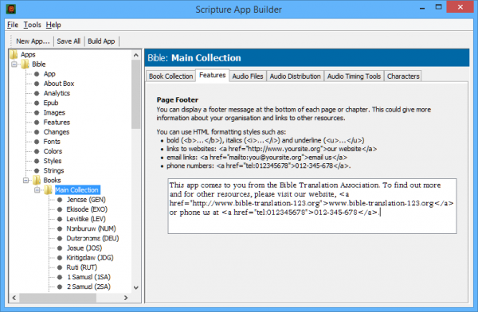Click the New App... toolbar button
Image resolution: width=478 pixels, height=312 pixels.
(x=33, y=41)
